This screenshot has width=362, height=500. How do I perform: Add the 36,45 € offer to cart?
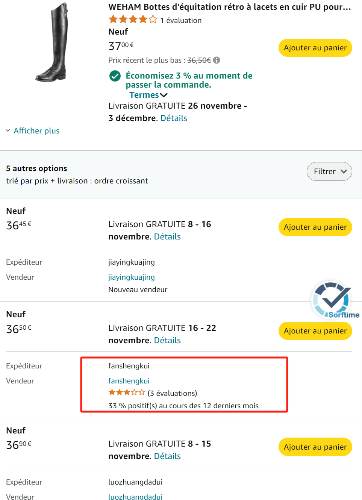click(315, 227)
